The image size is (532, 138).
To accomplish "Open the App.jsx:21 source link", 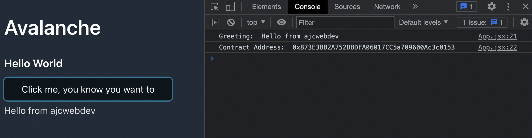I will 497,36.
